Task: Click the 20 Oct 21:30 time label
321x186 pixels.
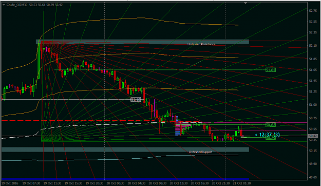Action: click(x=221, y=183)
